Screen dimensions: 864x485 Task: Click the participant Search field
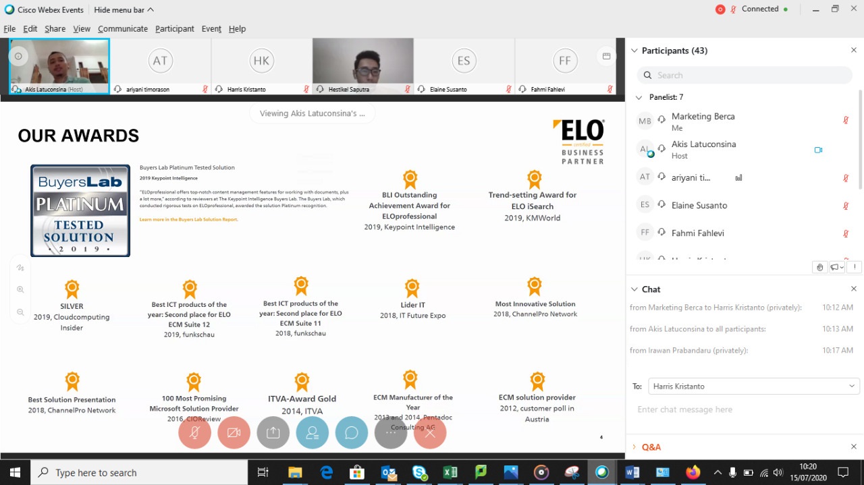tap(745, 75)
